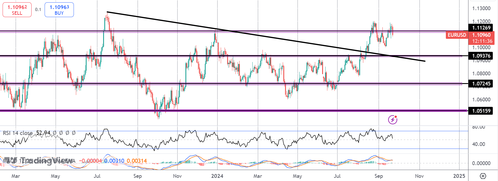Viewport: 498px width, 181px height.
Task: Click the 1.09376 horizontal line price label
Action: pos(481,56)
